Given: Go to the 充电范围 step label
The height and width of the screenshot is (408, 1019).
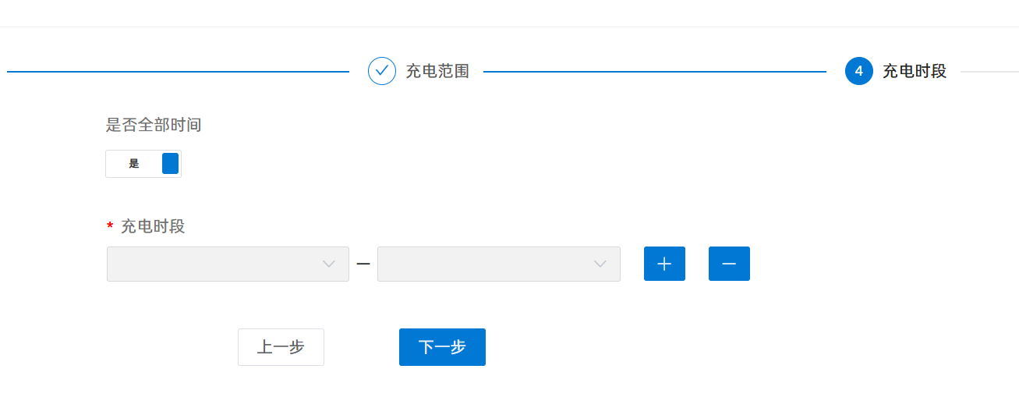Looking at the screenshot, I should (x=437, y=71).
